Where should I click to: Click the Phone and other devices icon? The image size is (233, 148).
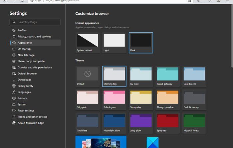[14, 117]
